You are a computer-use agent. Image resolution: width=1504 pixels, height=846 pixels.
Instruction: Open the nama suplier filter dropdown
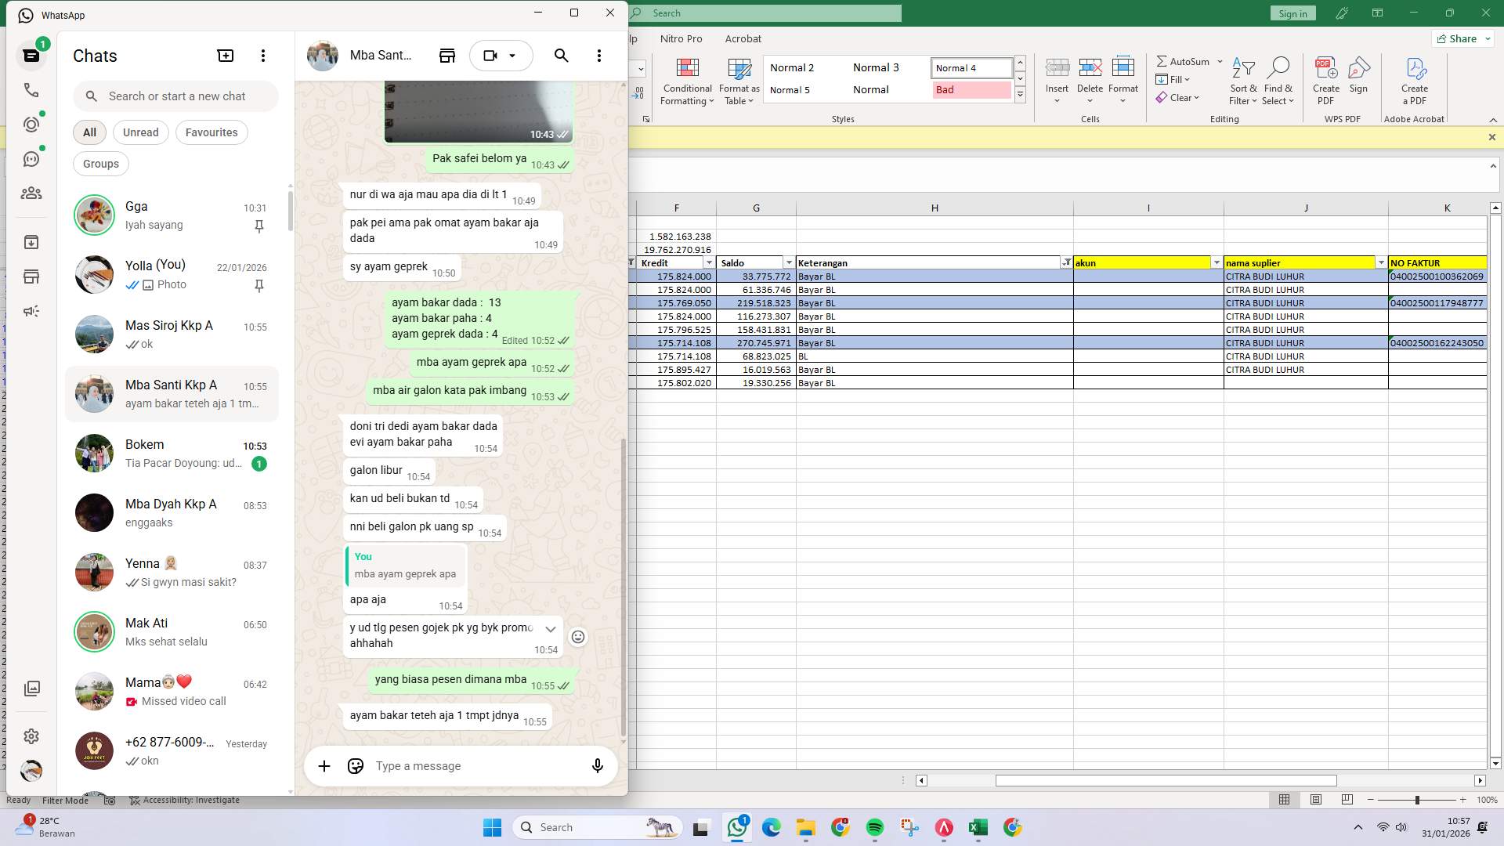[1381, 262]
